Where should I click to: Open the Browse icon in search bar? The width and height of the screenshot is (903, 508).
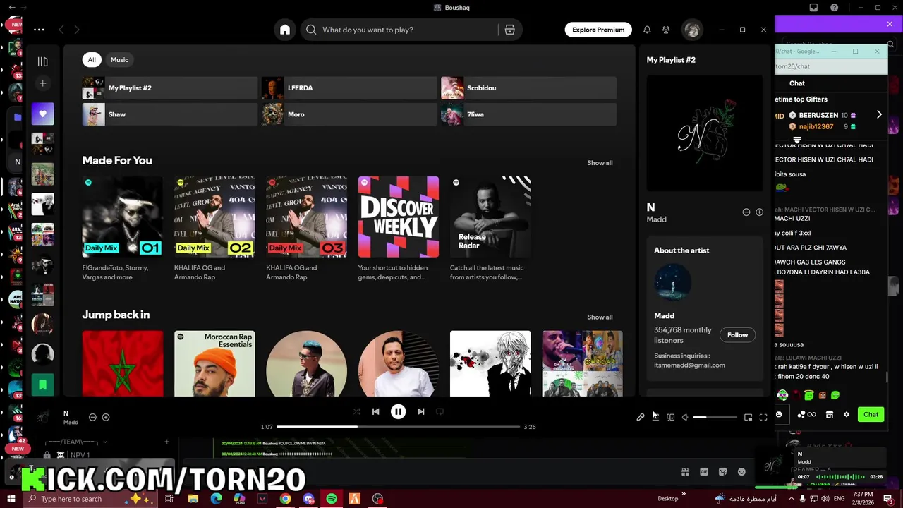(509, 30)
